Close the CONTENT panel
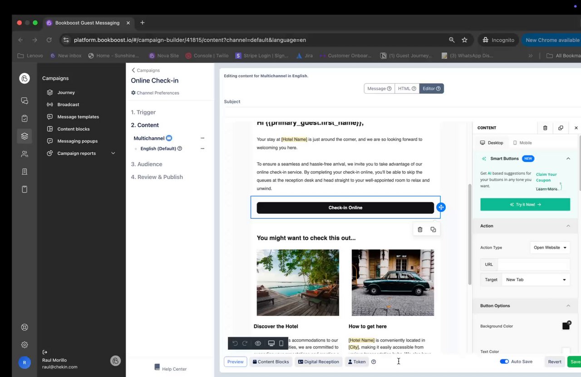The height and width of the screenshot is (377, 581). click(x=576, y=128)
